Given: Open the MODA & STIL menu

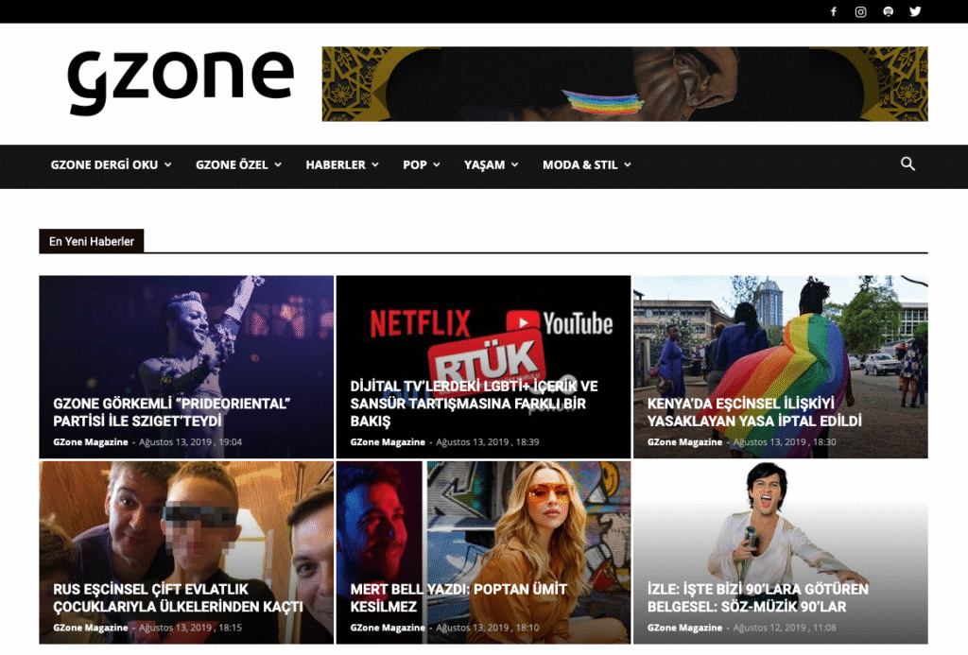Looking at the screenshot, I should (586, 164).
